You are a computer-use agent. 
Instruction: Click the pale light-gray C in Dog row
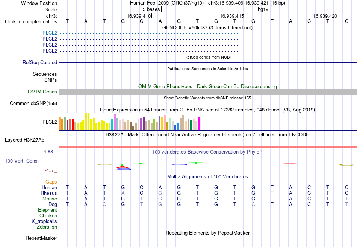coord(104,205)
